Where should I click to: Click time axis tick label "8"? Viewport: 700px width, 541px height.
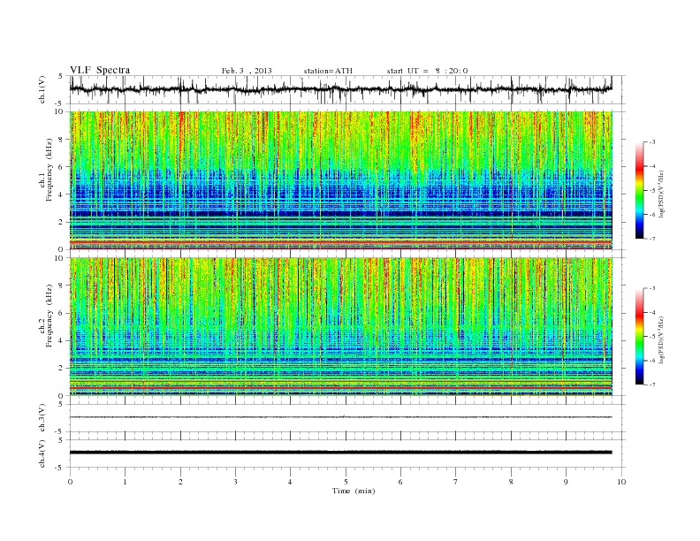(x=511, y=482)
